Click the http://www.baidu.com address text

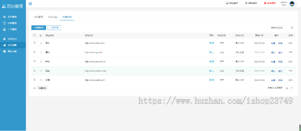pyautogui.click(x=95, y=43)
